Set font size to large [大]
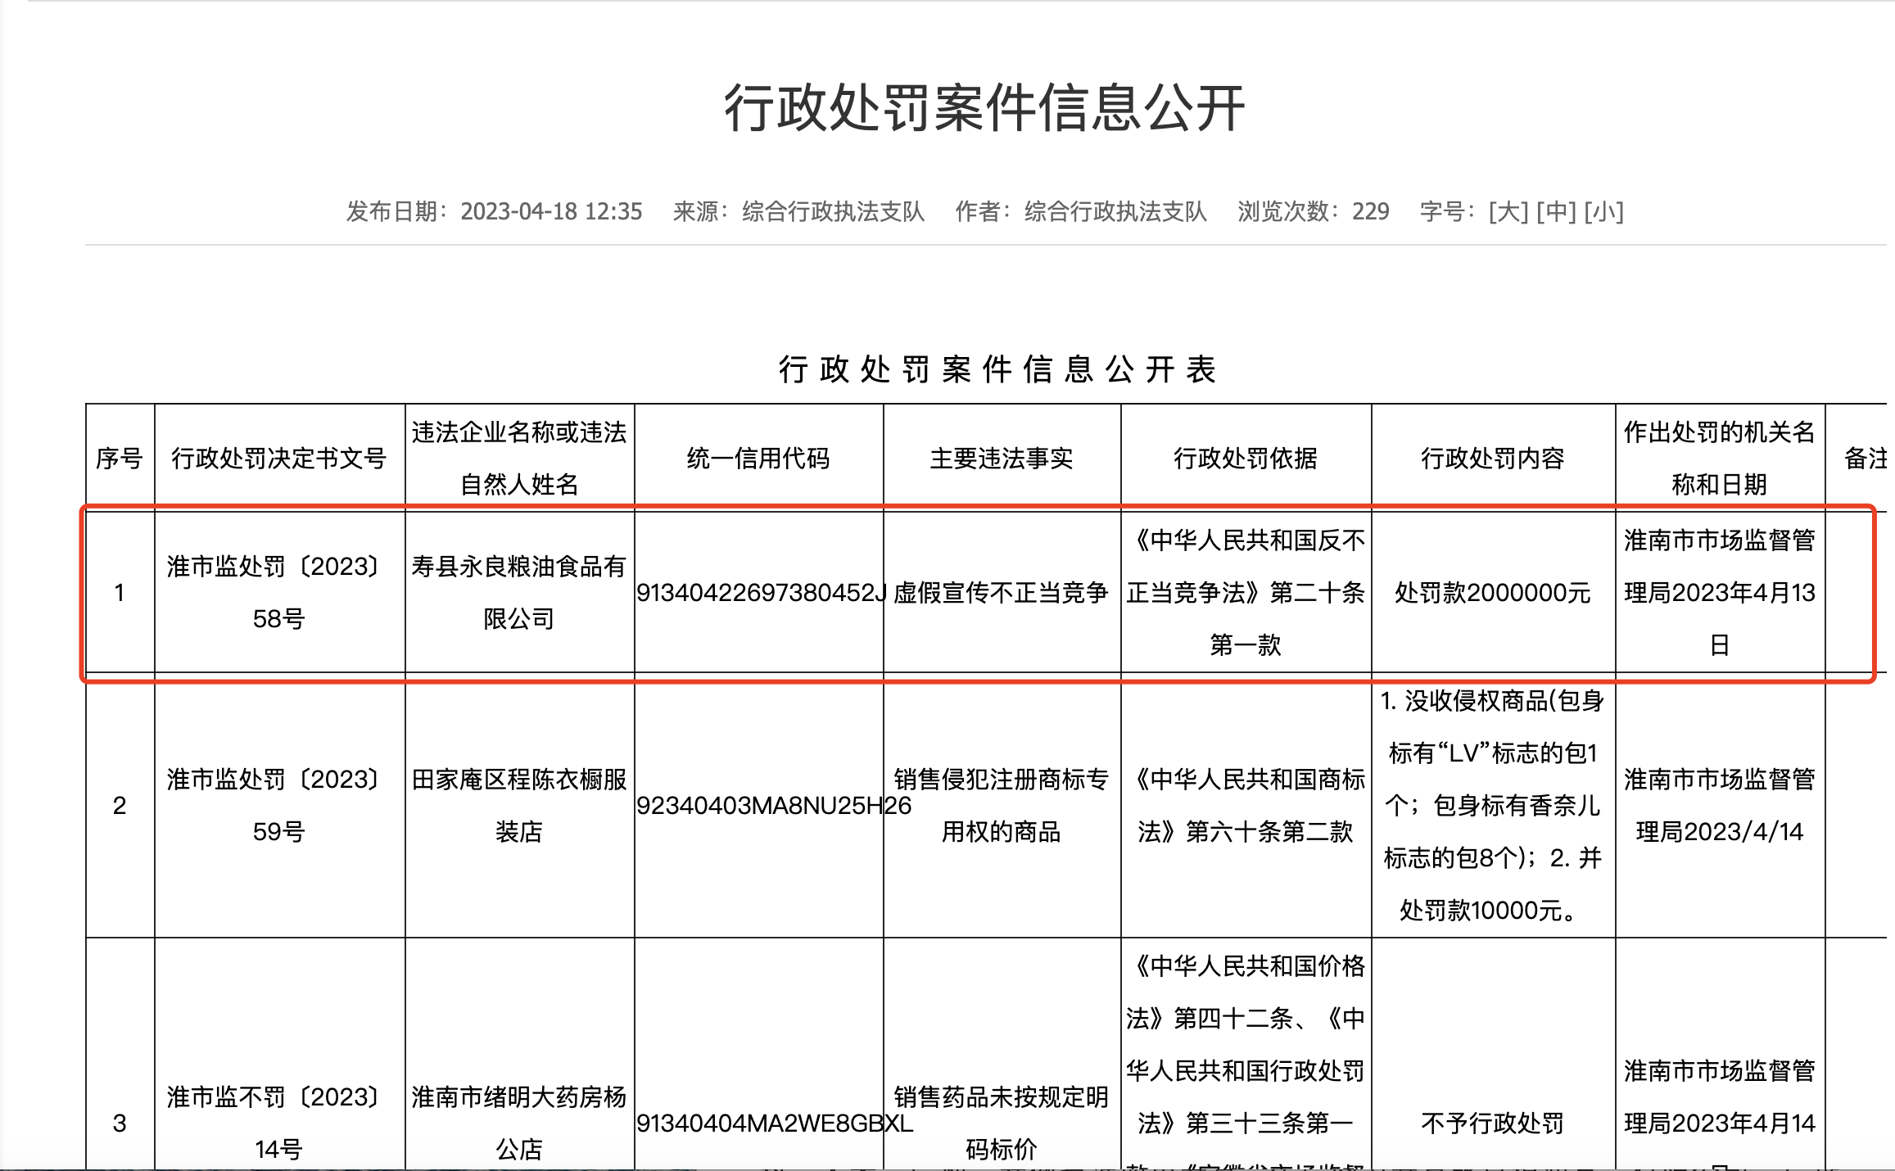Image resolution: width=1895 pixels, height=1171 pixels. point(1508,211)
